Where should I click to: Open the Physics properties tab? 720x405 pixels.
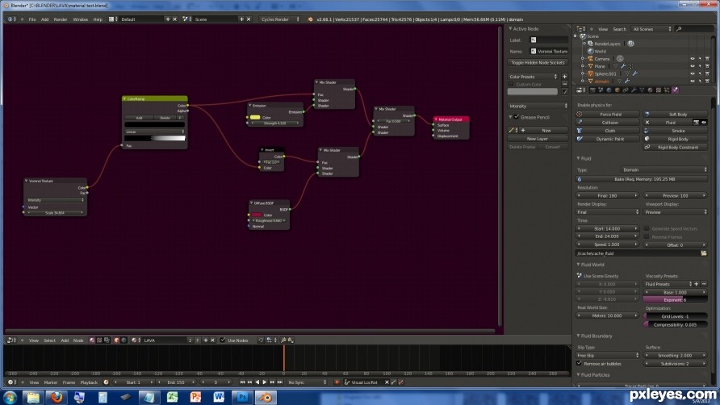coord(675,90)
